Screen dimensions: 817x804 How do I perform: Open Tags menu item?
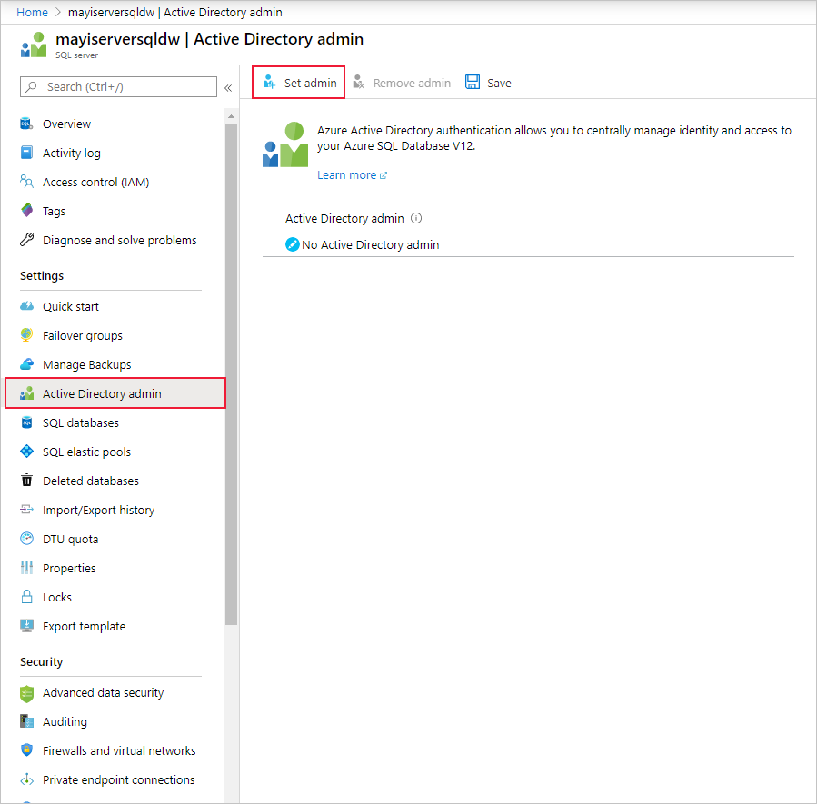(55, 211)
